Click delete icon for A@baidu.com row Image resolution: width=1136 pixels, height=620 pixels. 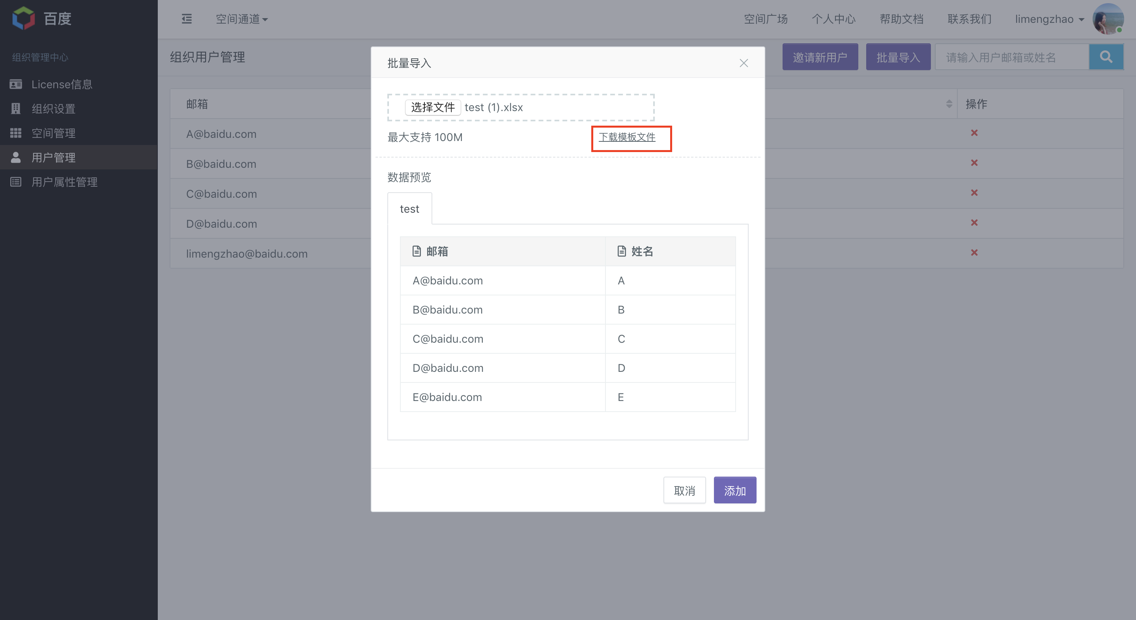(974, 133)
